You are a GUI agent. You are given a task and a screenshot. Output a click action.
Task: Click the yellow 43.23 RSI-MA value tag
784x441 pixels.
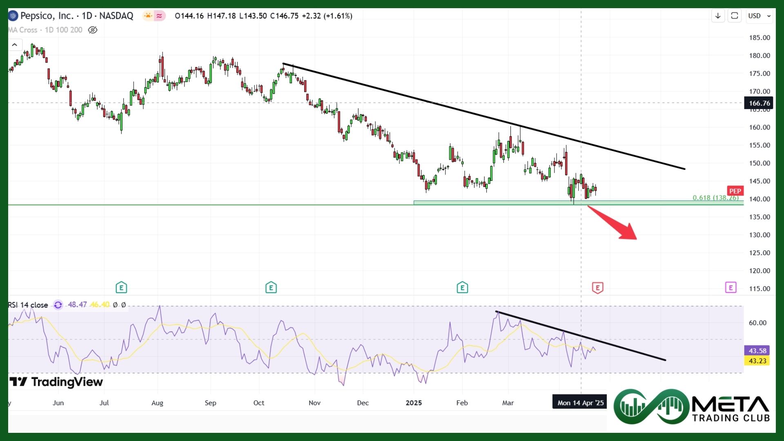pyautogui.click(x=757, y=361)
